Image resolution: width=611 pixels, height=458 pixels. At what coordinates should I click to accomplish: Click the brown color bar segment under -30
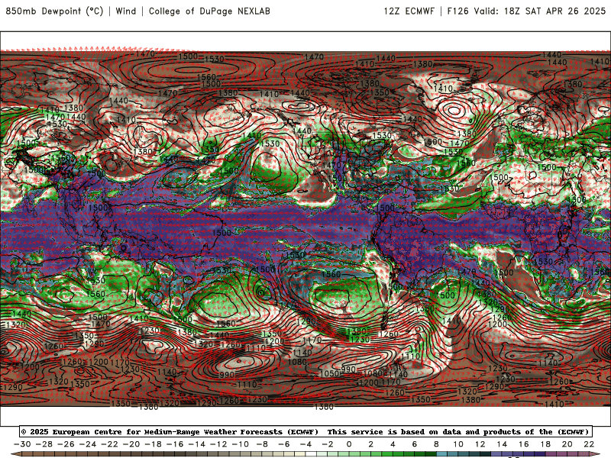(27, 455)
